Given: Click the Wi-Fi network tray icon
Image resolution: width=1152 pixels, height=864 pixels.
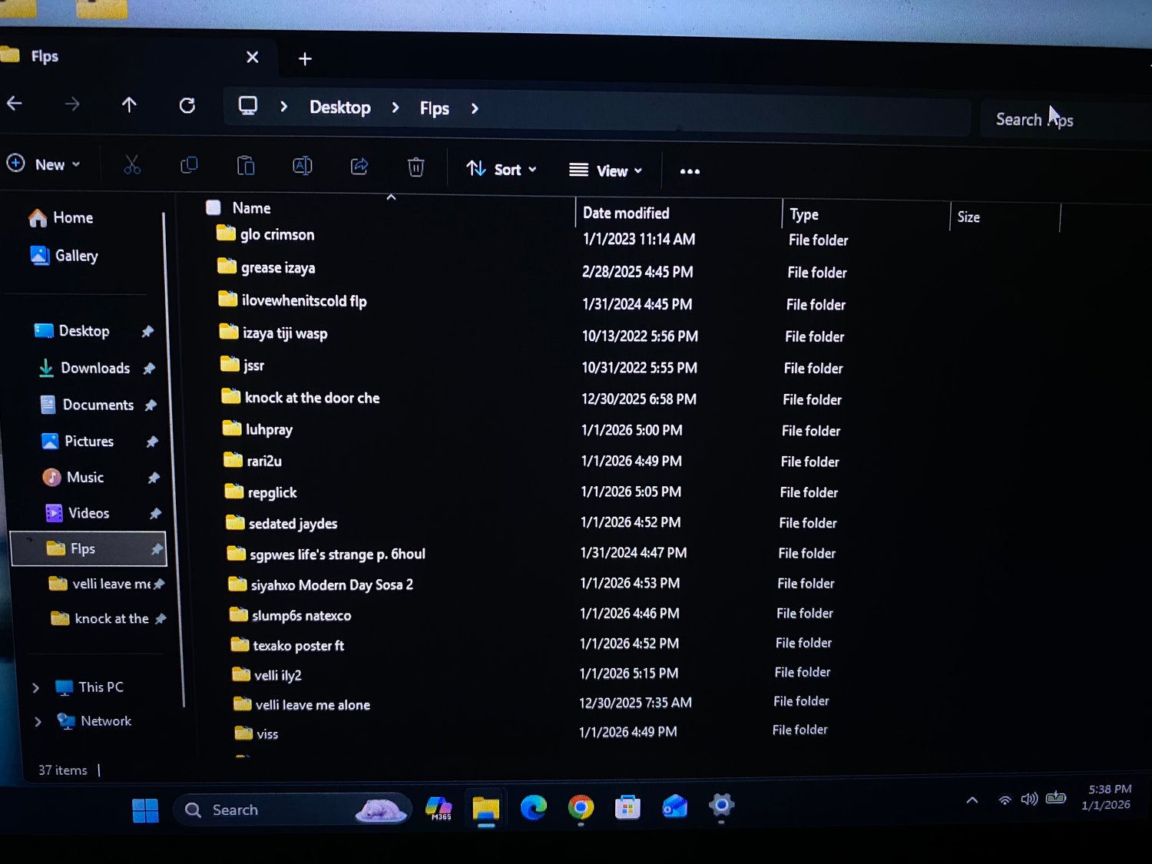Looking at the screenshot, I should tap(1005, 799).
